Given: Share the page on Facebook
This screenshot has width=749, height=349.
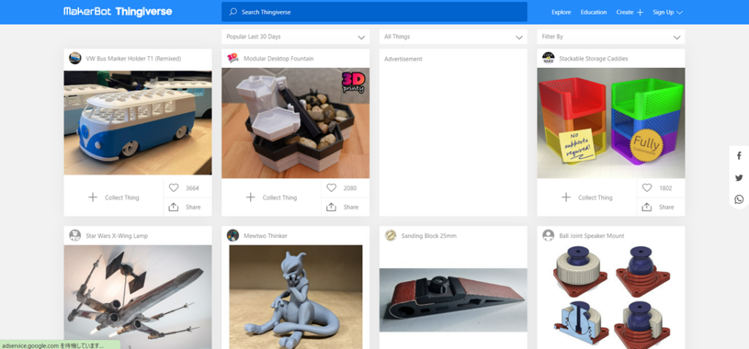Looking at the screenshot, I should click(739, 156).
